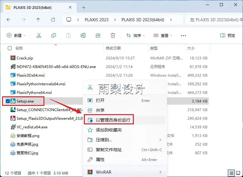
Task: Close the PLAXIS 3D 2023(64bit) tab
Action: click(70, 7)
